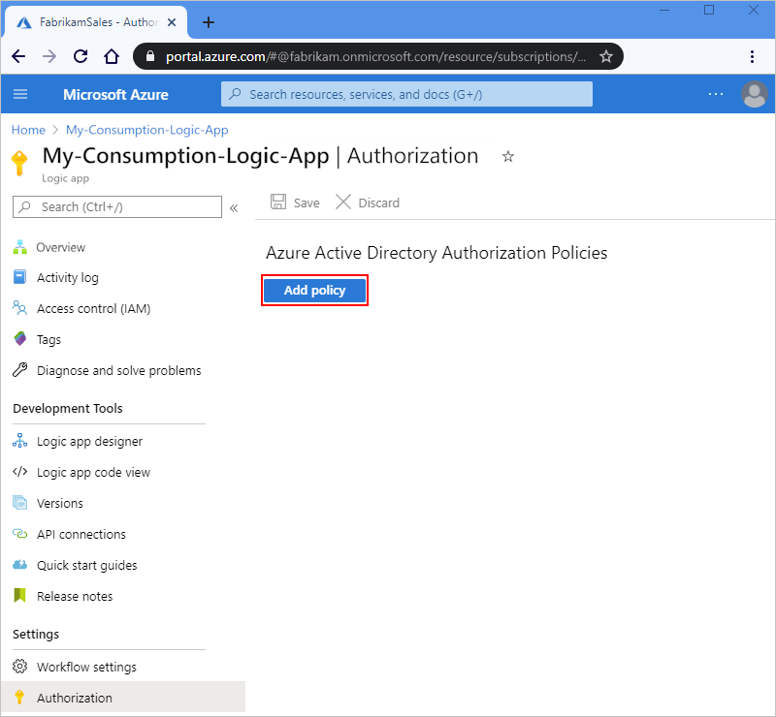
Task: Open Chrome's three-dot menu
Action: [x=752, y=56]
